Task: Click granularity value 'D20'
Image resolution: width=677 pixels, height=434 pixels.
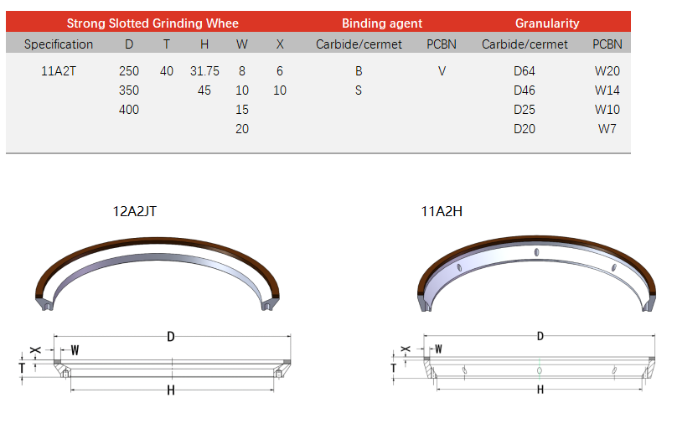Action: click(x=525, y=129)
